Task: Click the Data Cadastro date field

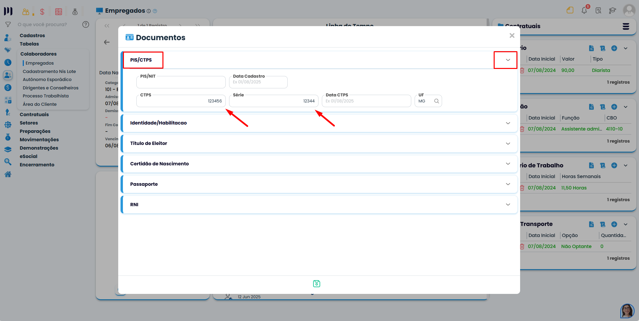Action: pyautogui.click(x=258, y=82)
